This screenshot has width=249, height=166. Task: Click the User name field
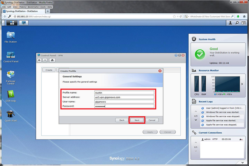pyautogui.click(x=124, y=101)
